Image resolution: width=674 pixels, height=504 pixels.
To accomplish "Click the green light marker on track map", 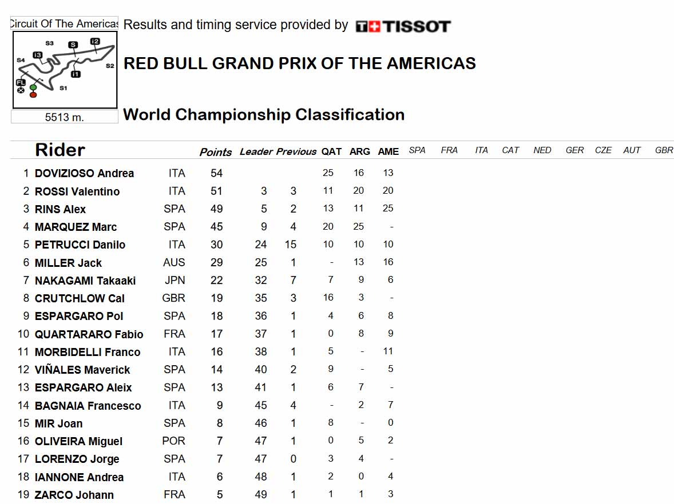I will tap(33, 87).
